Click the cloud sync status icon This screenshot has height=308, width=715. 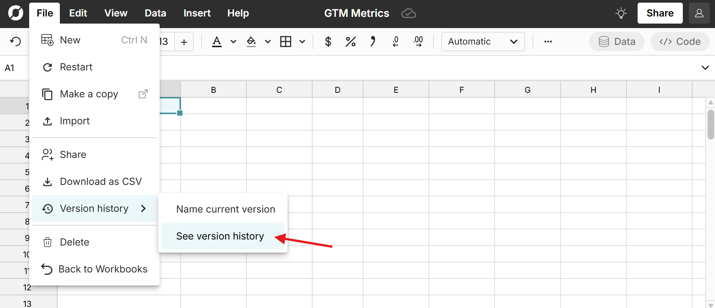tap(408, 13)
